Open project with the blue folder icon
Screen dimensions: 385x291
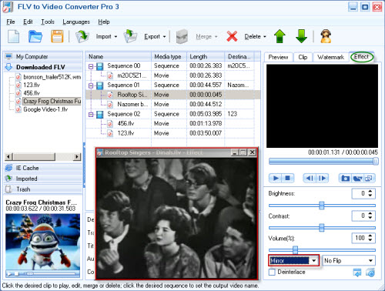[x=35, y=36]
